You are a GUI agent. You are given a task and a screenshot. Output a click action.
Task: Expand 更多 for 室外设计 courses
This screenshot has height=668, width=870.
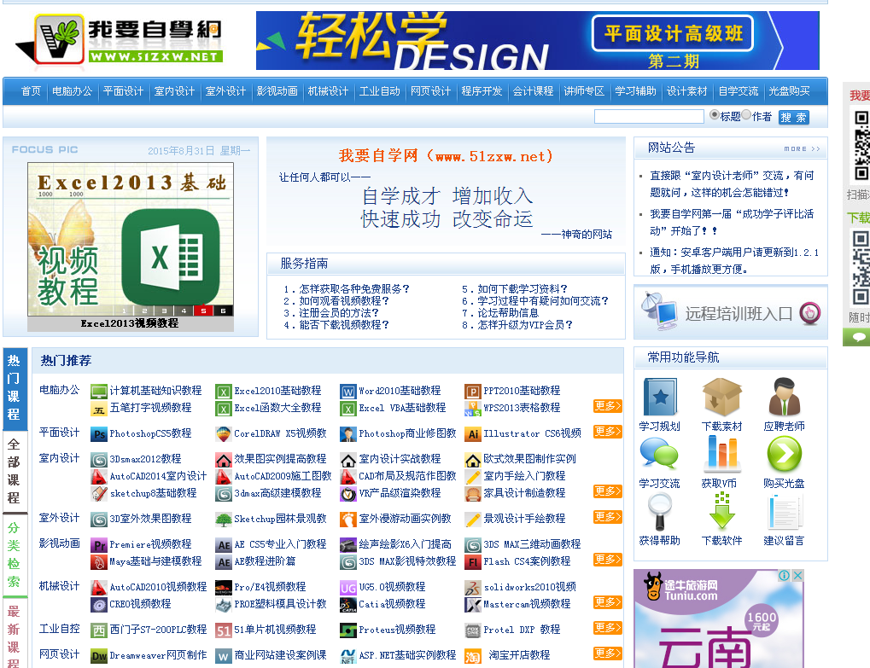(608, 517)
